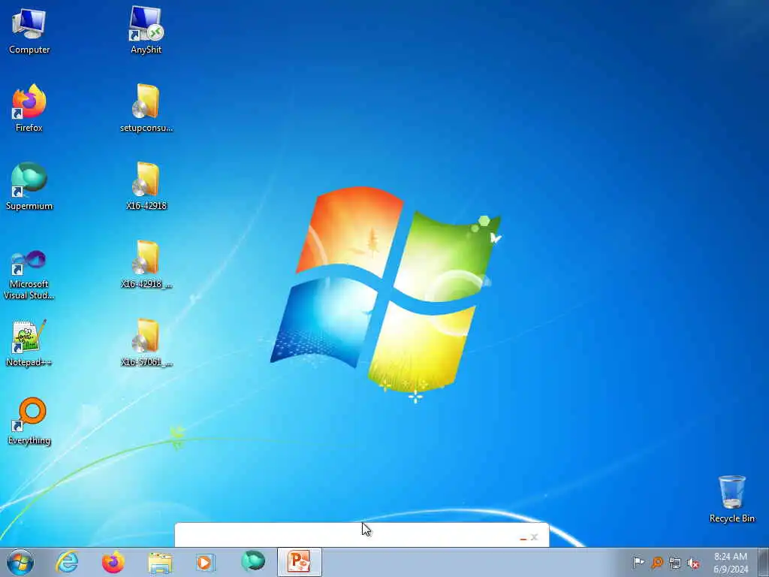Viewport: 769px width, 577px height.
Task: Click the muted volume tray icon
Action: pyautogui.click(x=693, y=563)
